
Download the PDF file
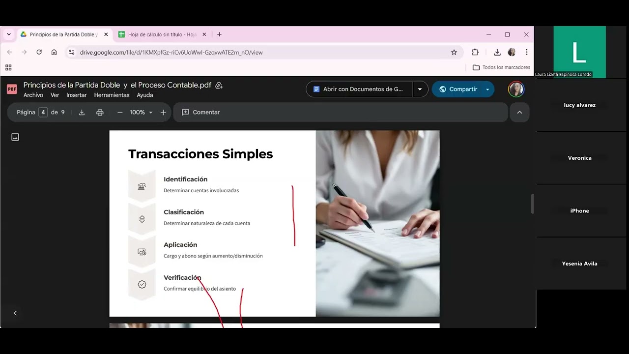pos(82,112)
